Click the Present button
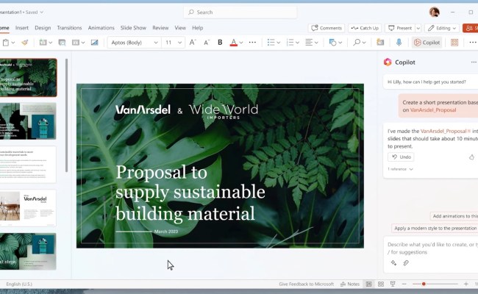478x294 pixels. (x=400, y=28)
